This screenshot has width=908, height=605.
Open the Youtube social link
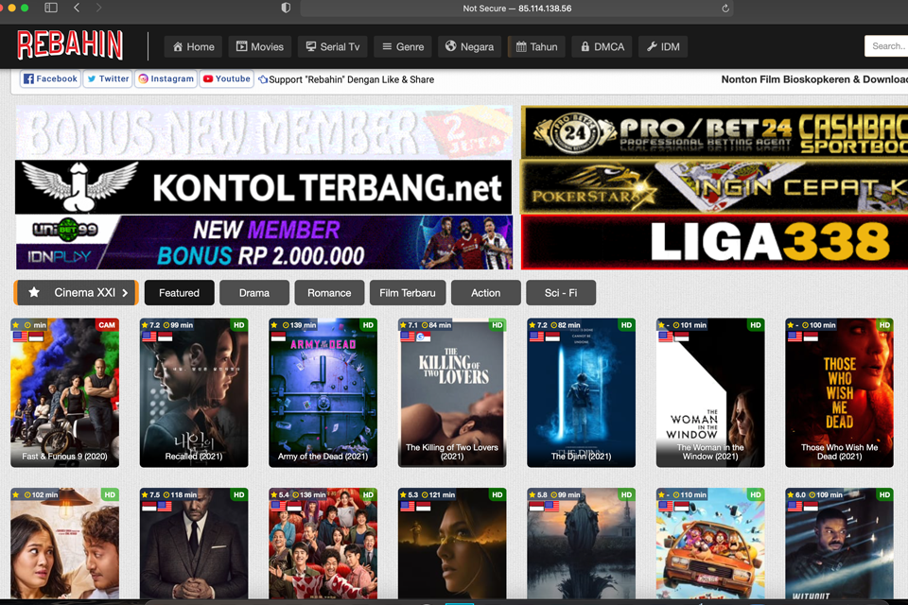click(x=226, y=78)
